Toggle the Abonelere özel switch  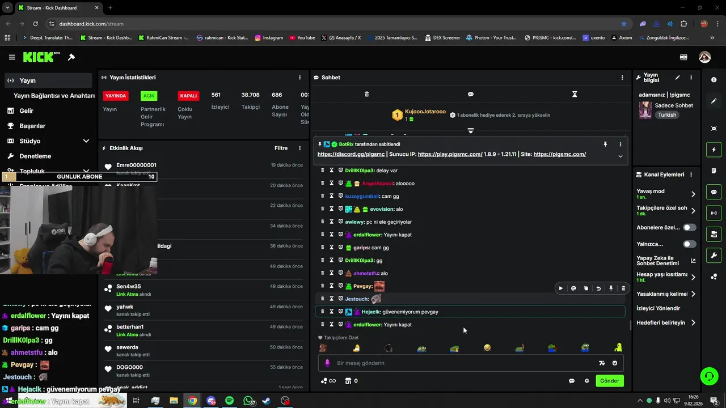pyautogui.click(x=690, y=227)
